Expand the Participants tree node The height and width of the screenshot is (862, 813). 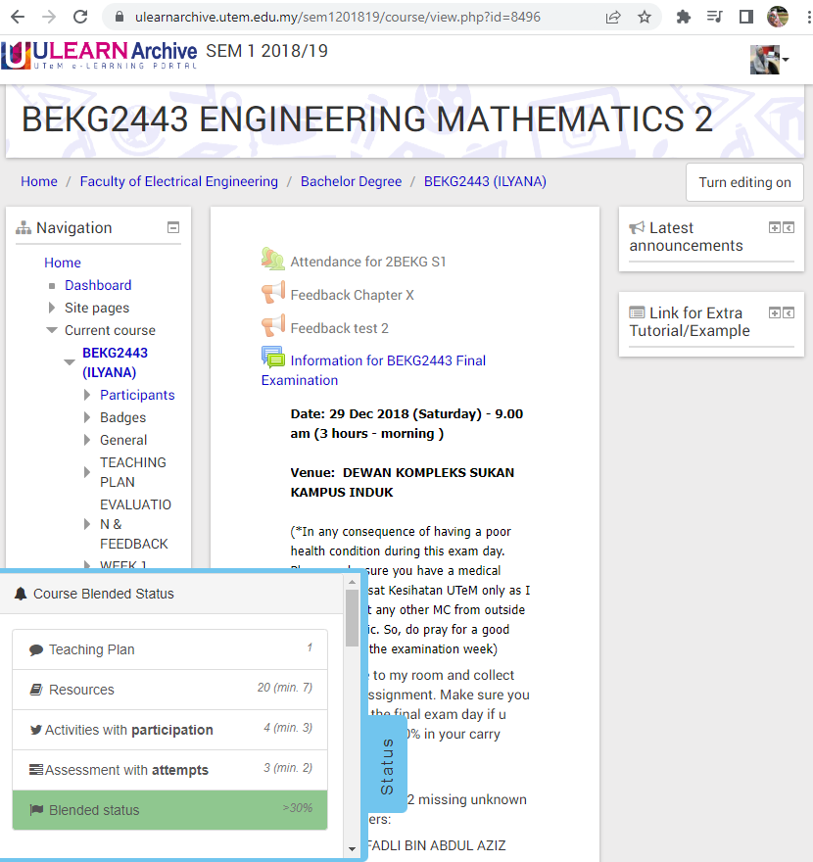[x=87, y=396]
